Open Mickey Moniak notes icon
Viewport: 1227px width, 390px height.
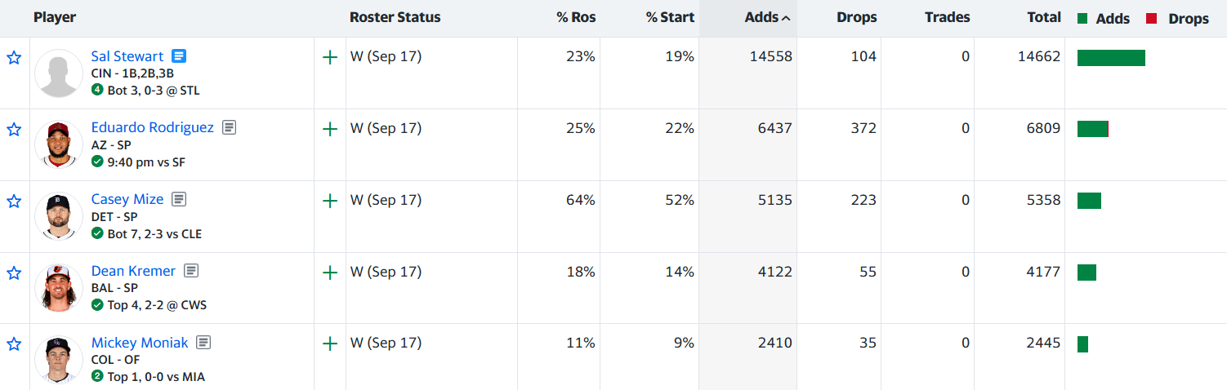[203, 343]
